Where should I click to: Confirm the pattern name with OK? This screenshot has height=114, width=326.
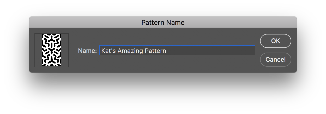pyautogui.click(x=275, y=41)
